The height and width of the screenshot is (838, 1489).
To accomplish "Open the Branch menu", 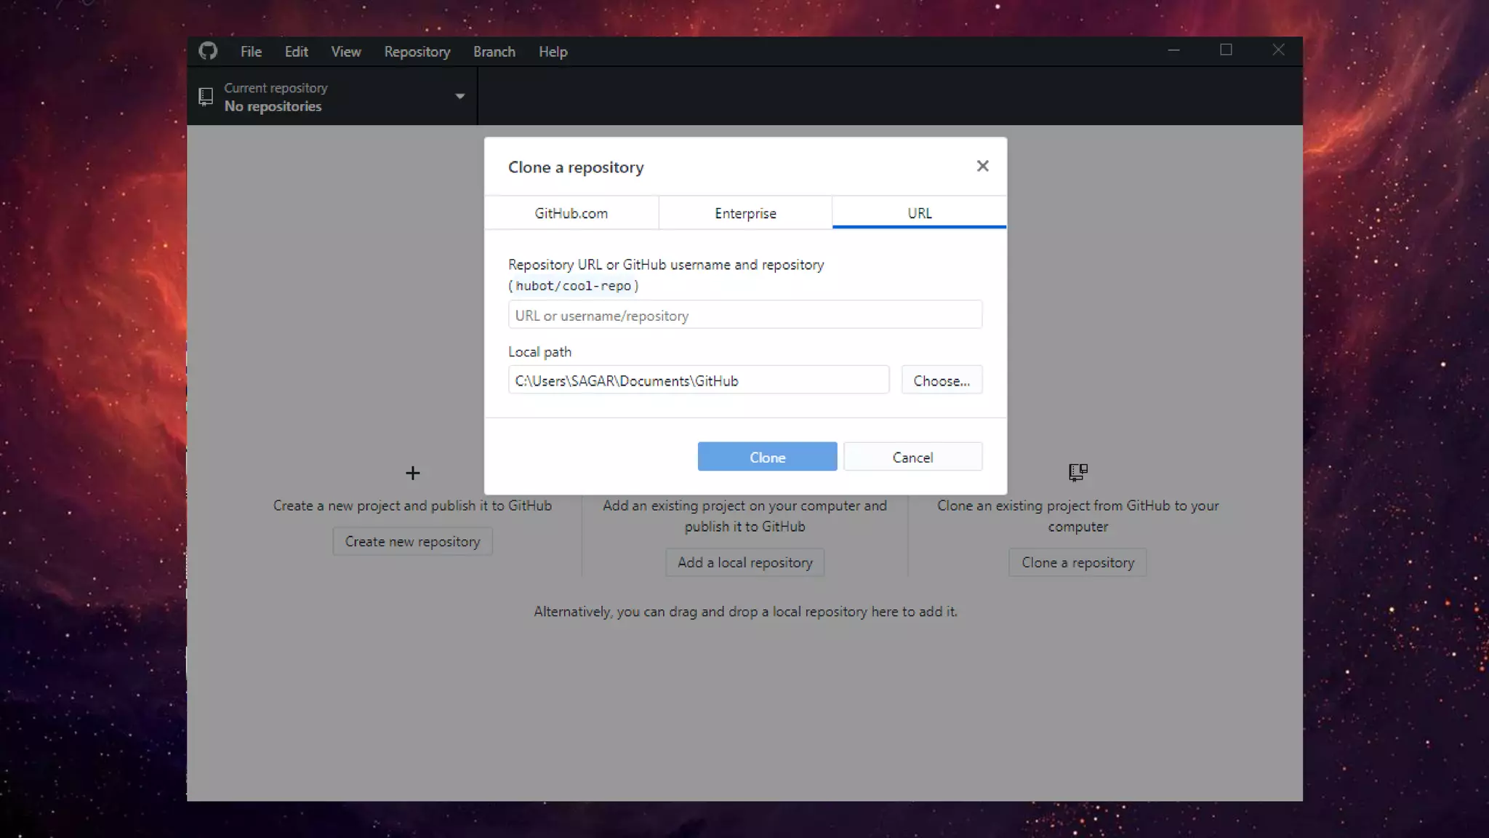I will coord(494,52).
